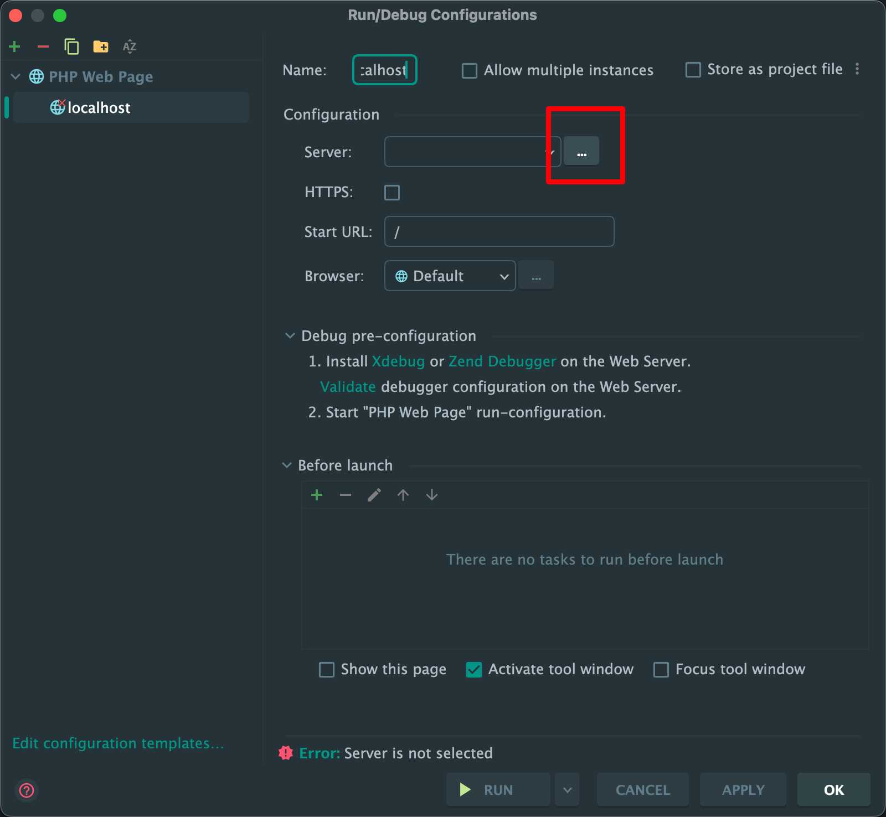Uncheck Activate tool window

point(474,670)
